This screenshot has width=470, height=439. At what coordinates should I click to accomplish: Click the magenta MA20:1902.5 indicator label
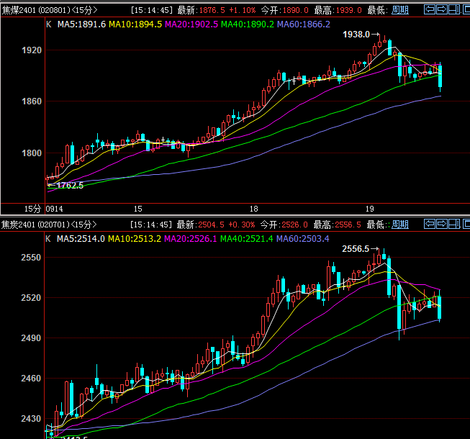192,24
